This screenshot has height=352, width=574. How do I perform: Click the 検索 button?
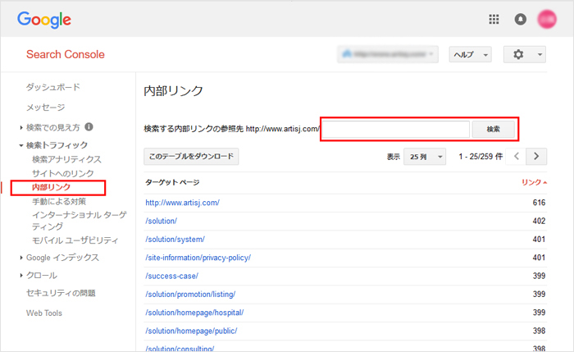coord(493,129)
